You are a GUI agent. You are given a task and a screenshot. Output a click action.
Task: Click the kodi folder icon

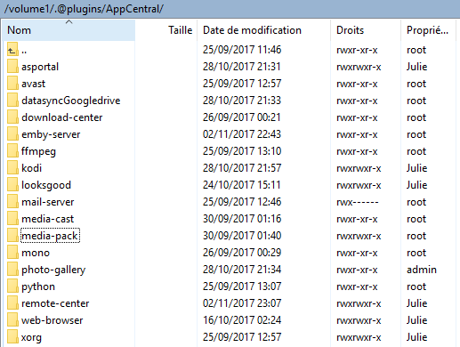[12, 167]
